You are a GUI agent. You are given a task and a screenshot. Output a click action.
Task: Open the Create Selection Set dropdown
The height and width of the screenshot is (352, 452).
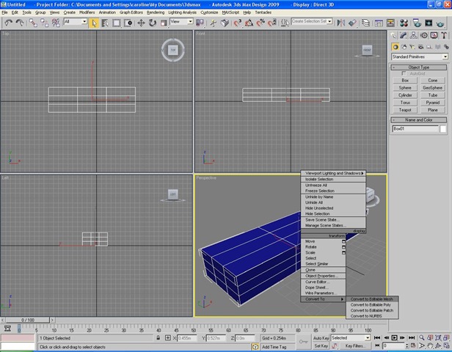point(329,21)
